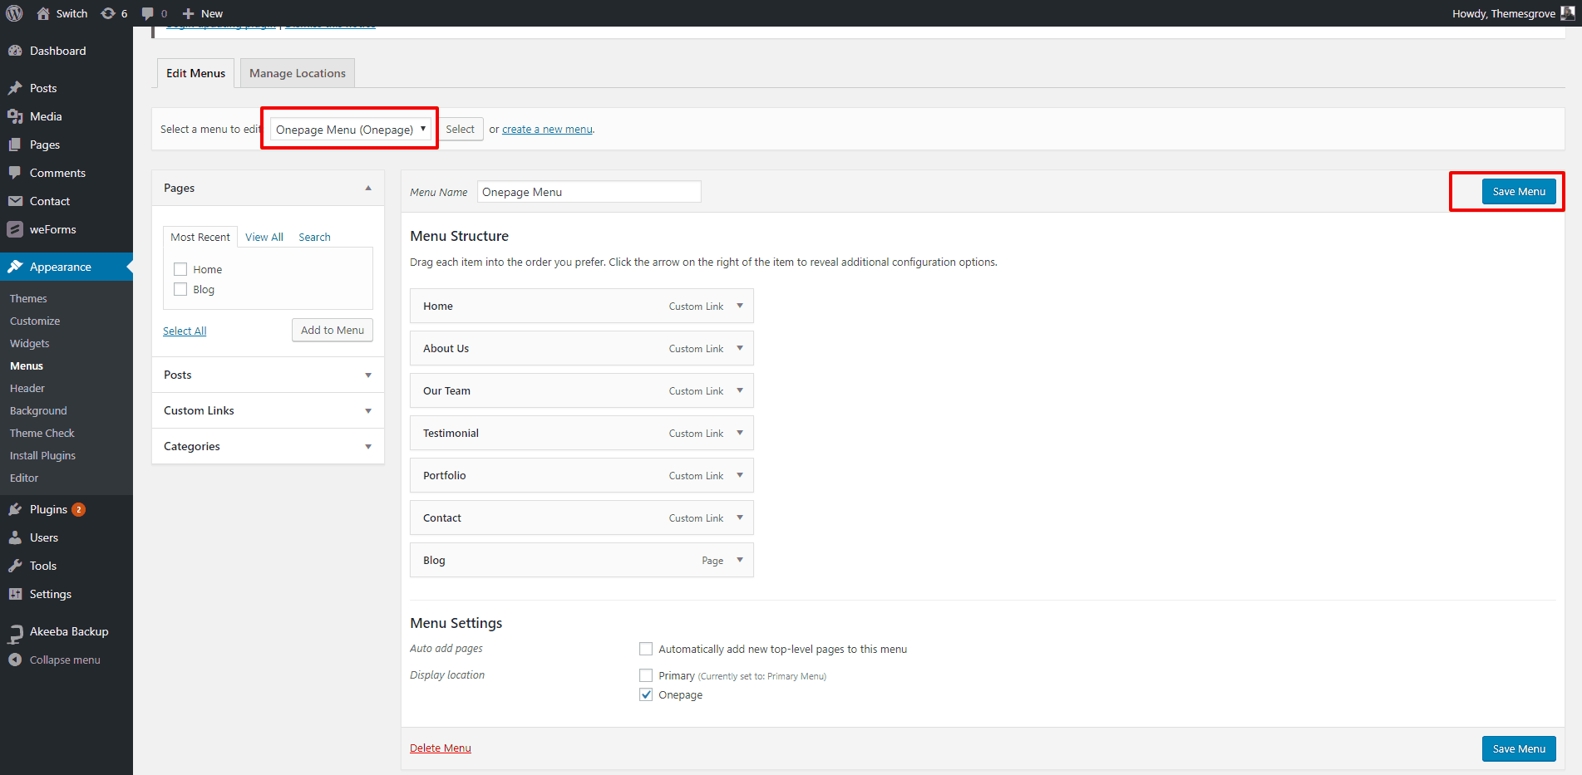Expand the Home menu item options
Image resolution: width=1582 pixels, height=775 pixels.
point(739,306)
